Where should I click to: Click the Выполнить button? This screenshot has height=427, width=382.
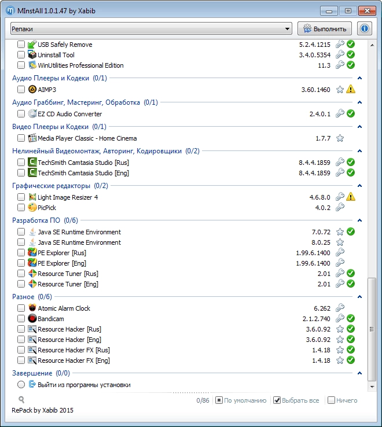point(325,28)
